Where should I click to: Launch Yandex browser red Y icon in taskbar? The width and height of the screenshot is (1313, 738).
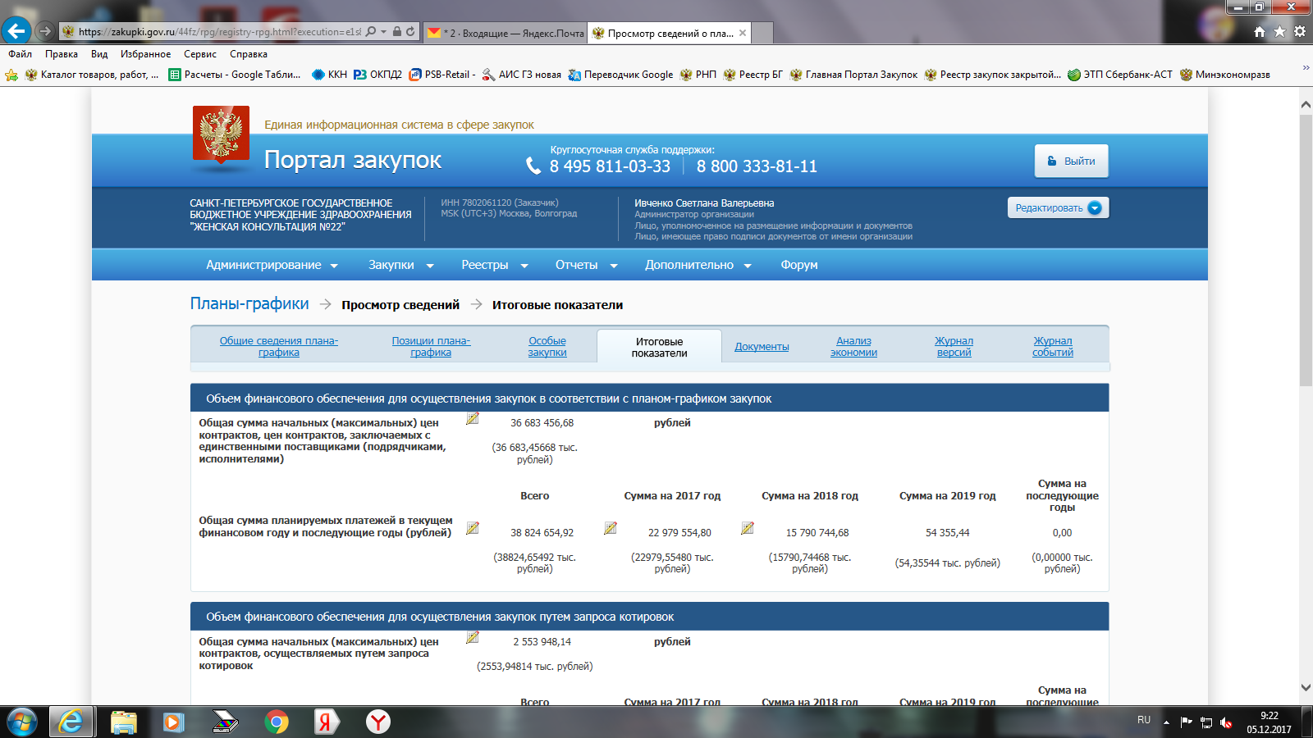[378, 722]
